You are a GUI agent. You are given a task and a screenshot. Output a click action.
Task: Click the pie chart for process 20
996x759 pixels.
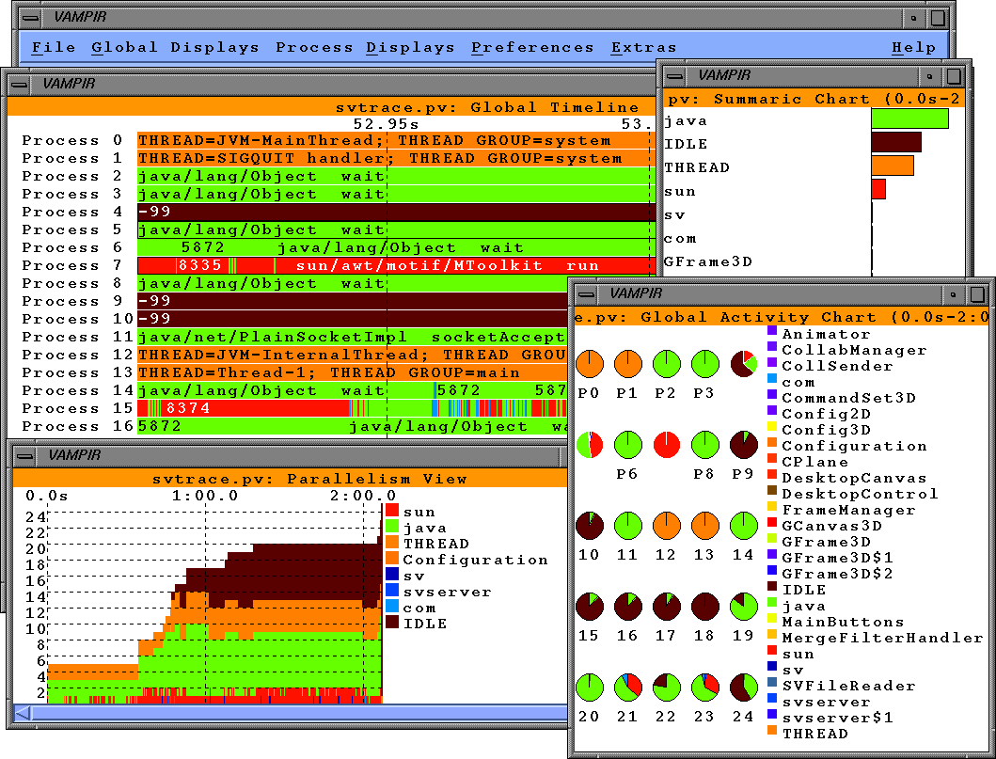pos(590,688)
